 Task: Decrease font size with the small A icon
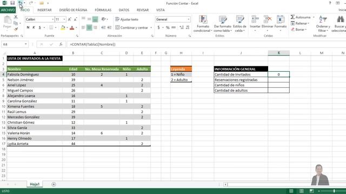76,19
